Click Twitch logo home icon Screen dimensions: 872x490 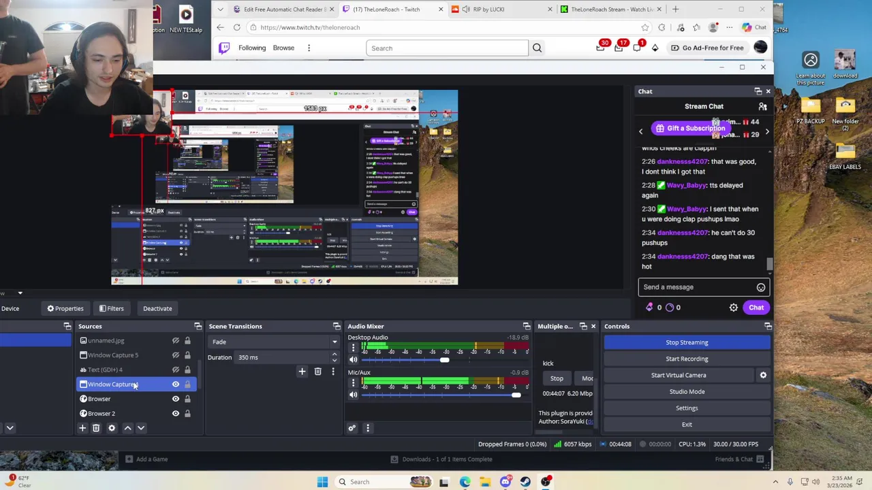224,48
